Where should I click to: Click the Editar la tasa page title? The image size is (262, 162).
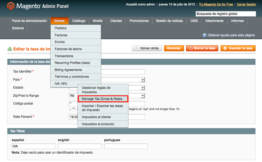(x=32, y=49)
